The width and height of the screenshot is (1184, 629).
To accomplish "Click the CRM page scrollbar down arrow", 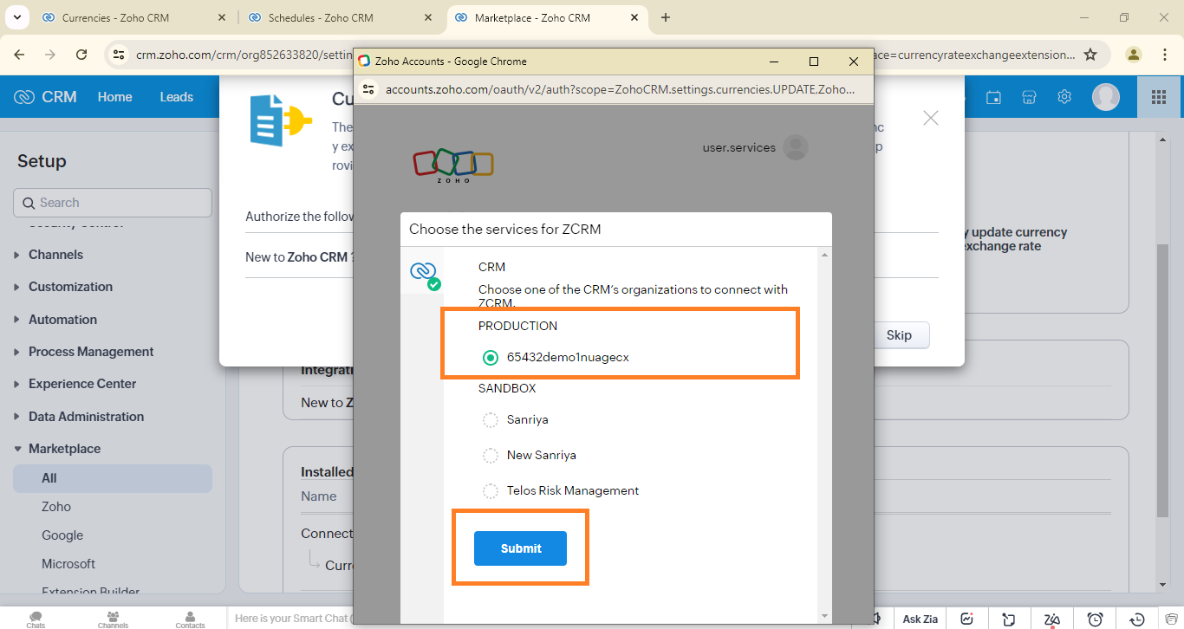I will [x=1162, y=585].
